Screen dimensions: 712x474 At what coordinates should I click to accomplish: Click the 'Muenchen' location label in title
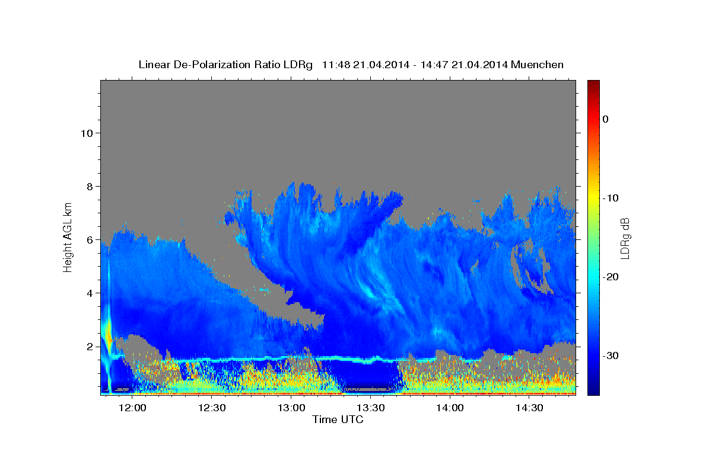click(538, 65)
